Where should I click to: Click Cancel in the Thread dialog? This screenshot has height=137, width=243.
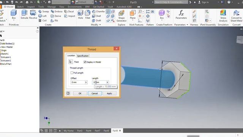click(95, 93)
